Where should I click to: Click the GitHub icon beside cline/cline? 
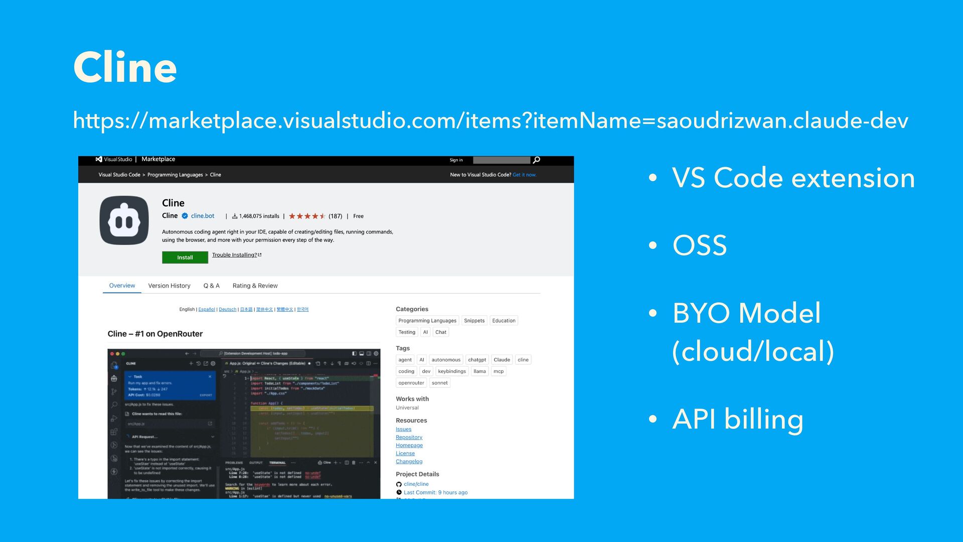[x=399, y=484]
